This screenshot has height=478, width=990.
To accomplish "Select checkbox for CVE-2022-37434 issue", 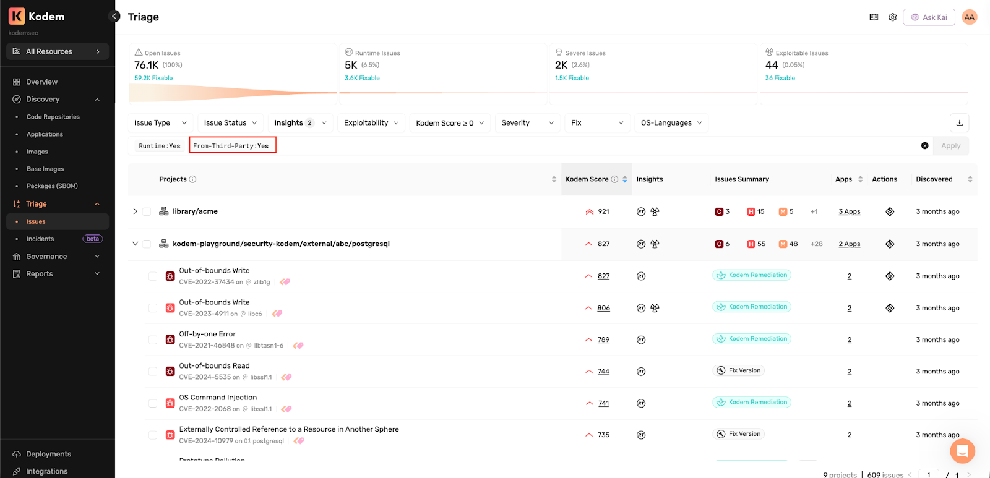I will pyautogui.click(x=153, y=276).
